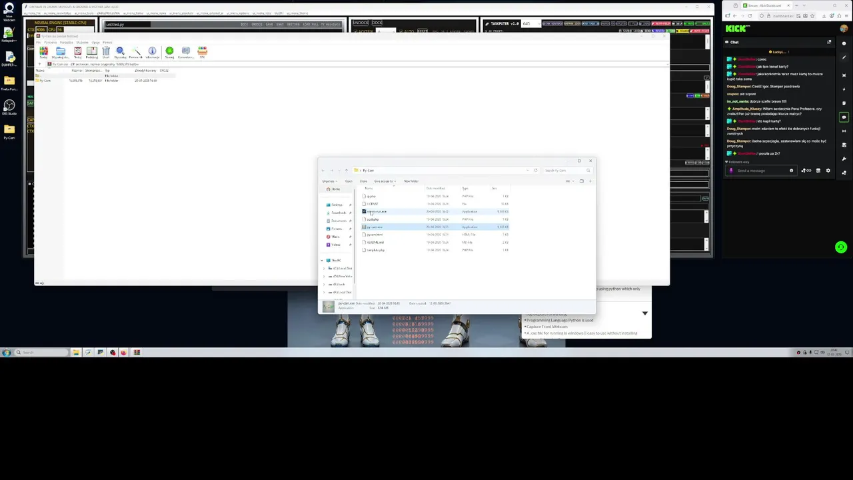853x480 pixels.
Task: Click the Search Py-Cam box in Explorer
Action: pos(566,171)
